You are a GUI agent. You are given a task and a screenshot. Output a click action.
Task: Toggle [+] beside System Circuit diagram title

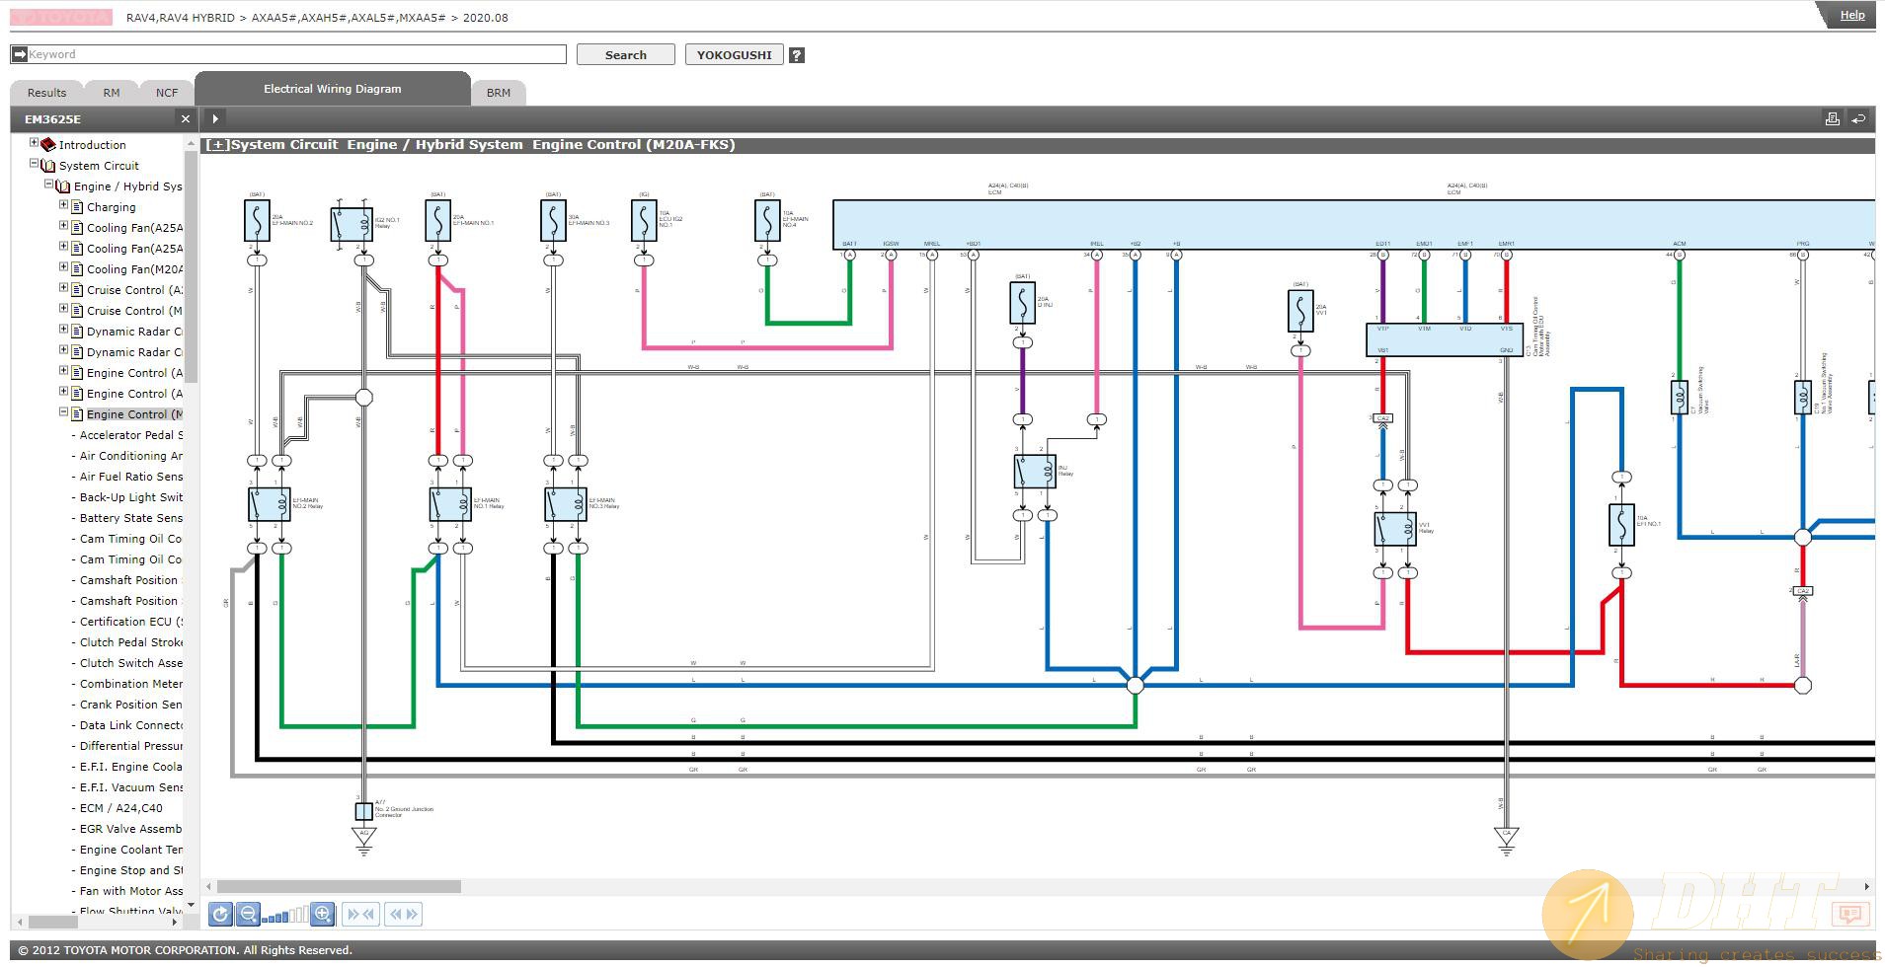click(216, 145)
